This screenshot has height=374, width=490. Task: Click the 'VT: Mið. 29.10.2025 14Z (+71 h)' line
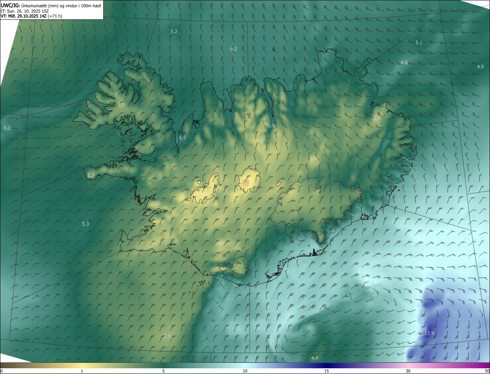pos(31,16)
